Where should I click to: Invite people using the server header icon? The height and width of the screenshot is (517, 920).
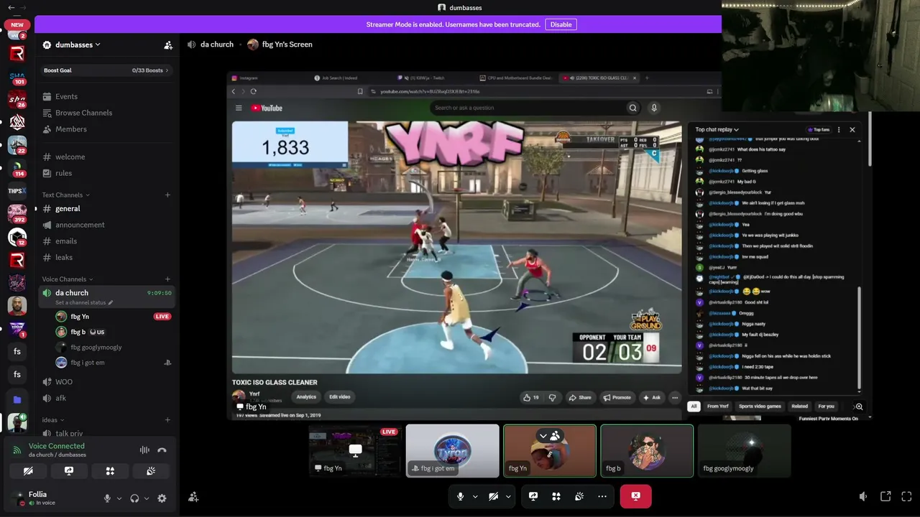click(x=168, y=45)
